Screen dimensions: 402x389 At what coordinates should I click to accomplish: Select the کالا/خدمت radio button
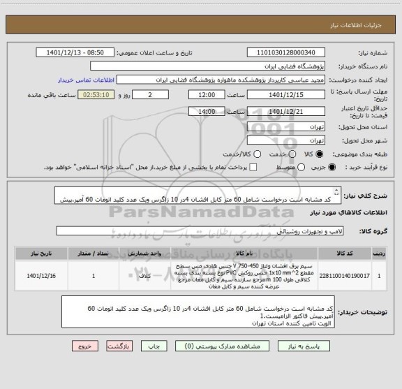pyautogui.click(x=257, y=154)
